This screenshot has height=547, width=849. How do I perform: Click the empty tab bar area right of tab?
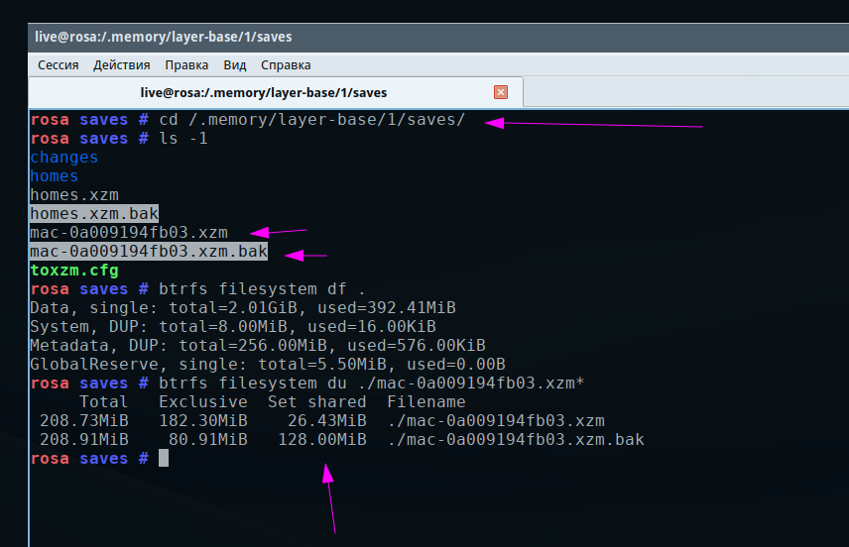[684, 92]
